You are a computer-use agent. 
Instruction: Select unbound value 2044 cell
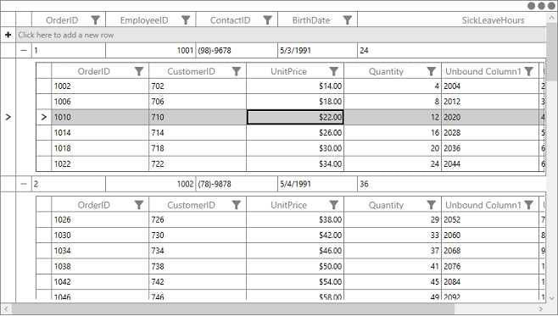coord(490,164)
